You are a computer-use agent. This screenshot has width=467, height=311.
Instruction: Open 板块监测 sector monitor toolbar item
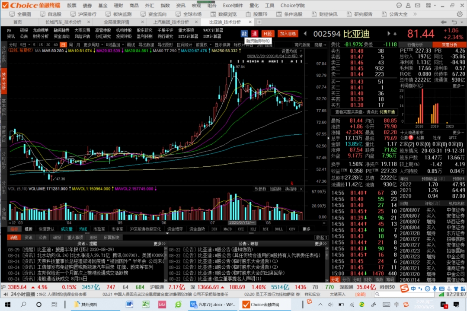coord(118,14)
